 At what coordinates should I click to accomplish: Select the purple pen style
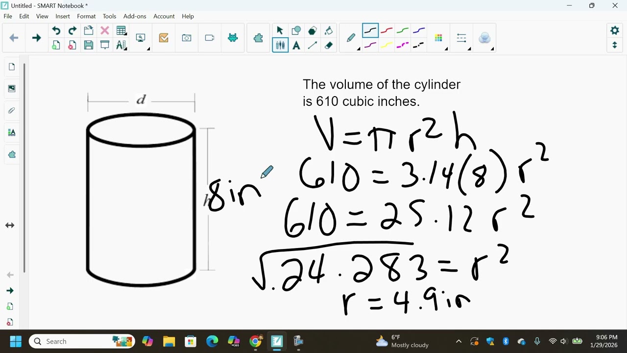click(370, 46)
